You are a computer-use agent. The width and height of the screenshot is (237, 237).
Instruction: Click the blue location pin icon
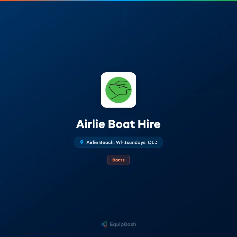tap(82, 142)
